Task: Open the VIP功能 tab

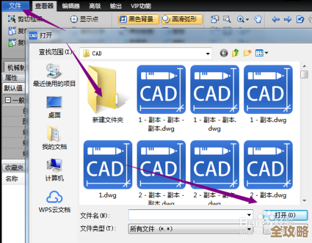Action: coord(141,6)
